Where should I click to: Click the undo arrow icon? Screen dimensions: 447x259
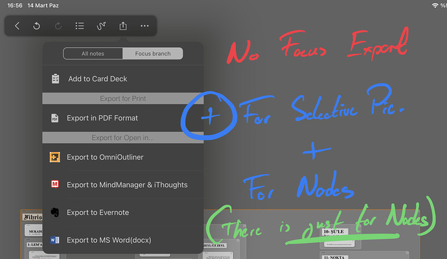(x=36, y=26)
